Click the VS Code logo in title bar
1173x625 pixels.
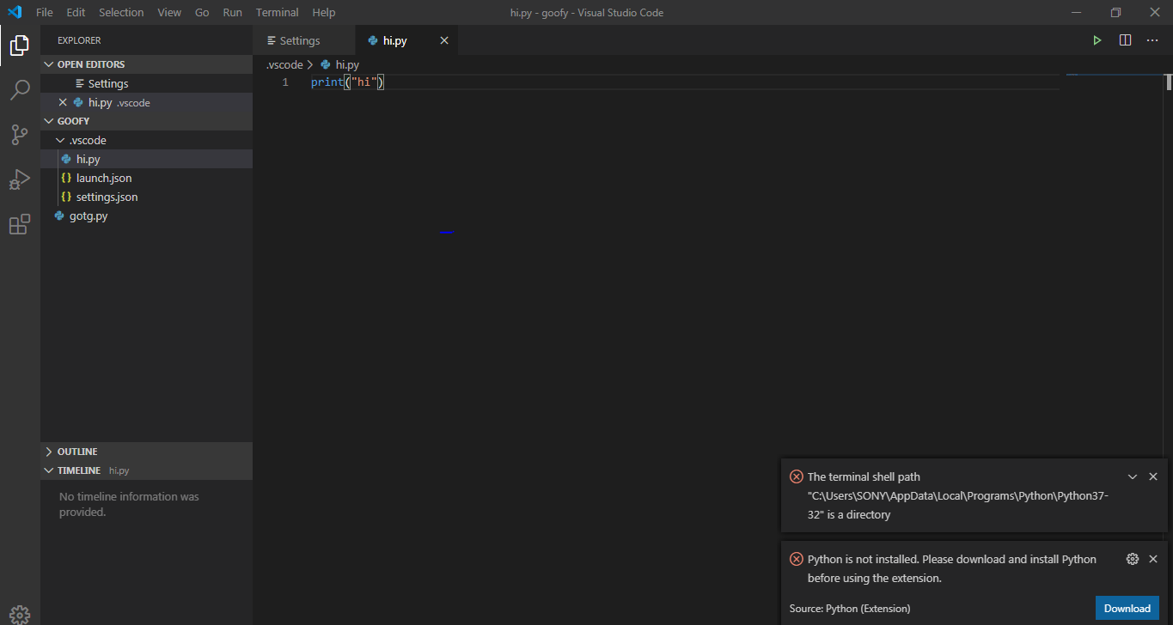(x=15, y=12)
